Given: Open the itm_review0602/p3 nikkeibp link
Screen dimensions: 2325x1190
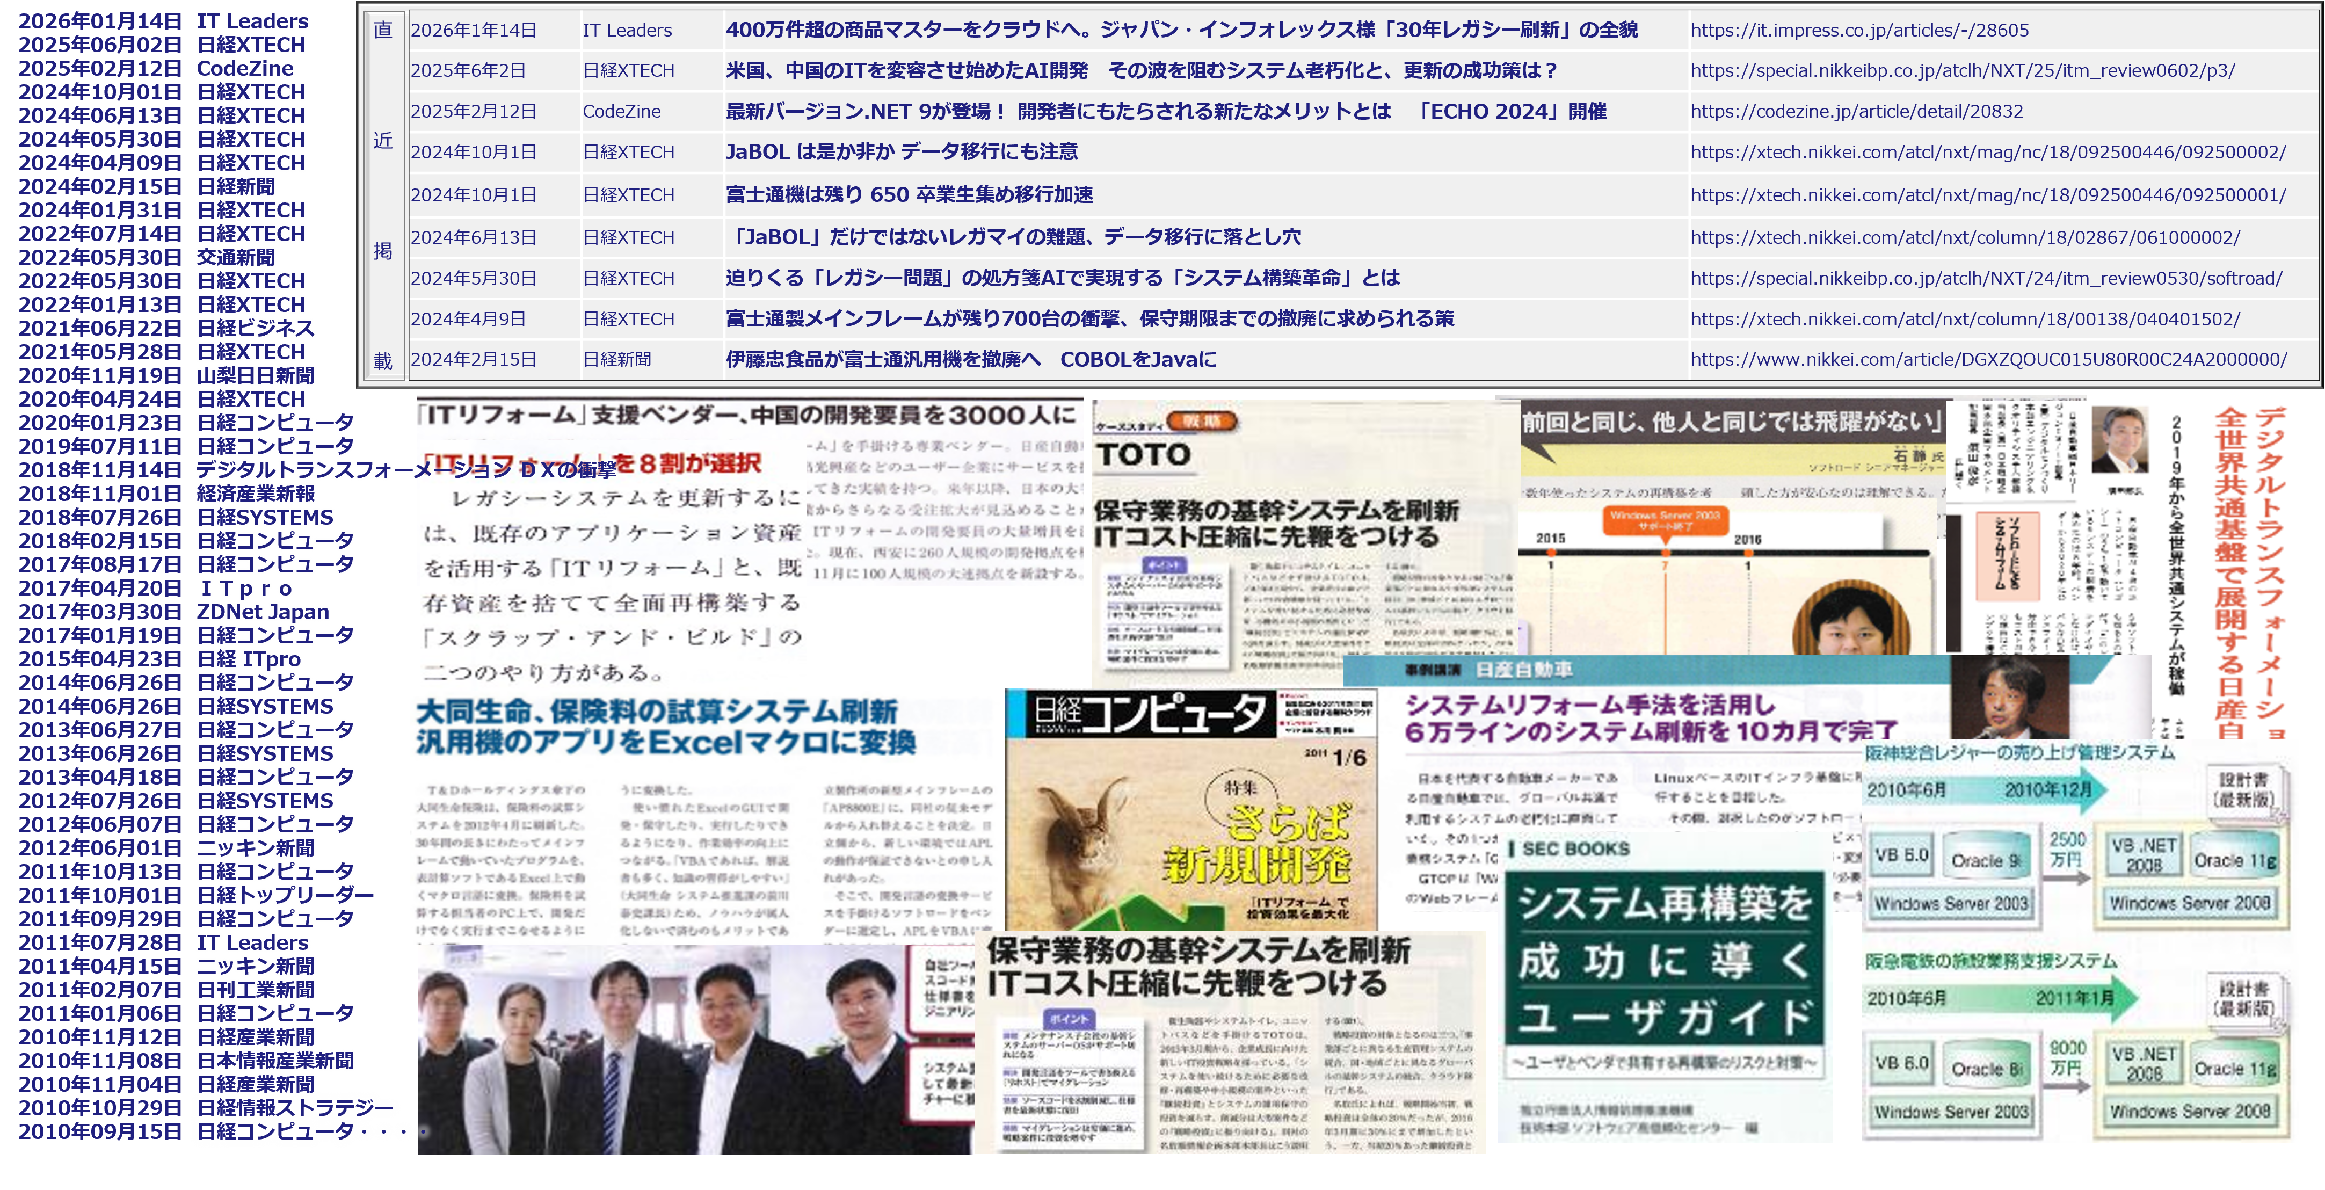Looking at the screenshot, I should pos(1962,70).
